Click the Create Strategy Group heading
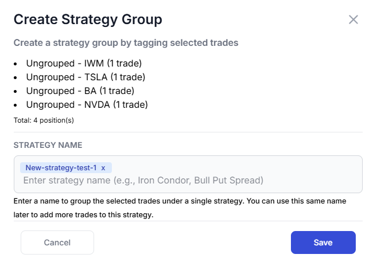This screenshot has height=266, width=377. point(88,19)
